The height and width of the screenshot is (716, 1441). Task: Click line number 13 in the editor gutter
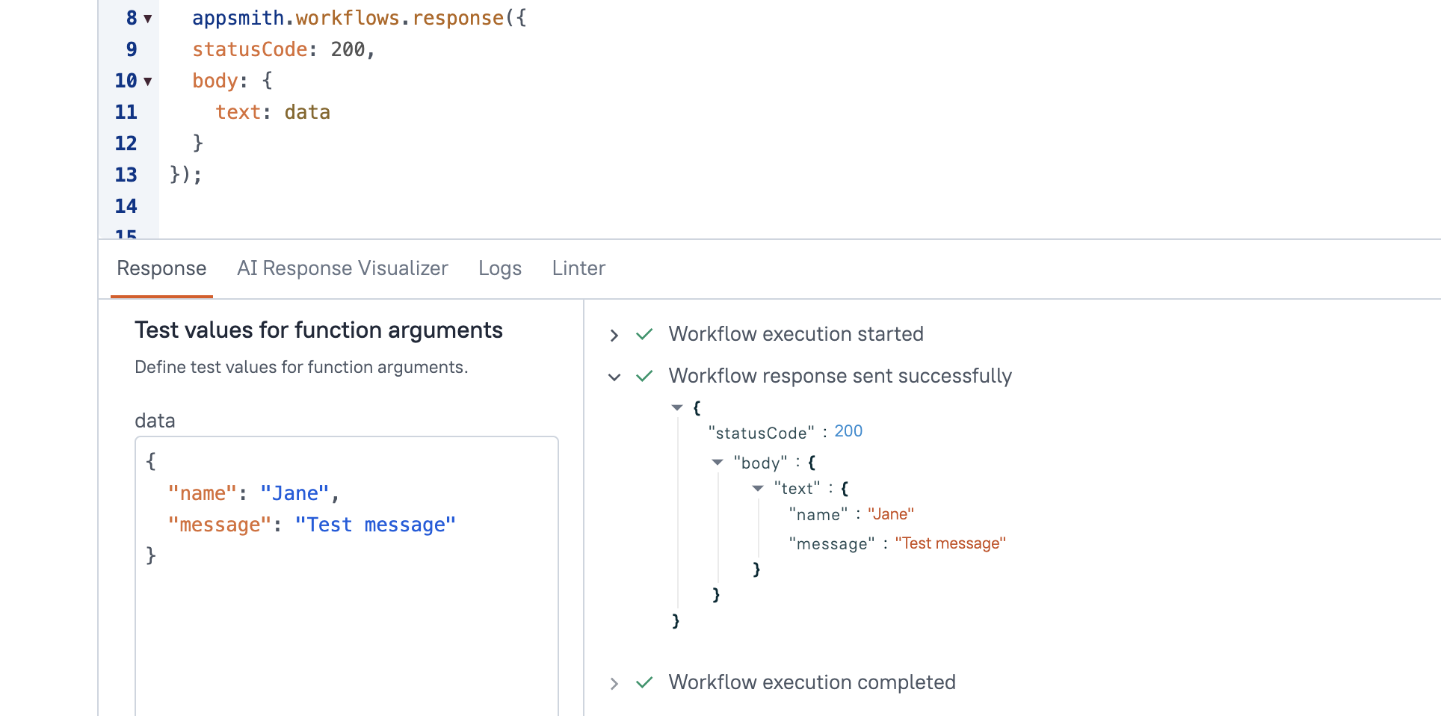click(x=126, y=175)
